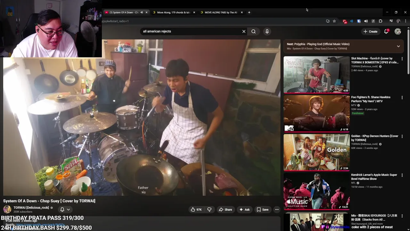
Task: Open the TORWAI [Delicious_rock] channel link
Action: click(31, 208)
